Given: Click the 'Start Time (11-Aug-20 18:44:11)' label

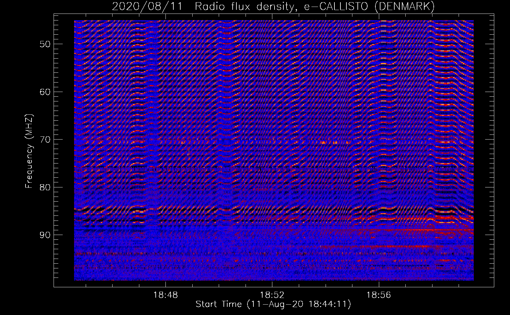Looking at the screenshot, I should pos(273,304).
